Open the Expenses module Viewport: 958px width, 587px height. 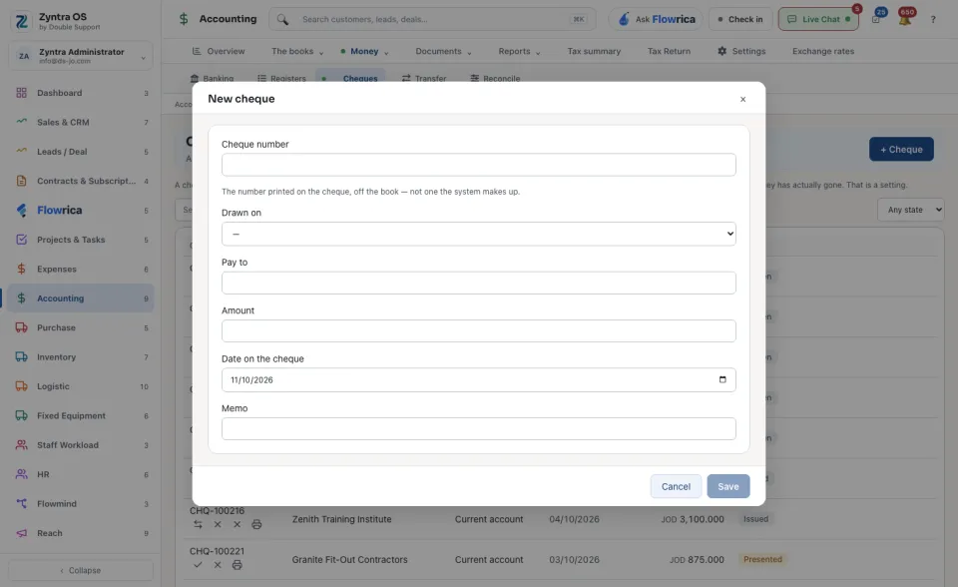(x=80, y=270)
